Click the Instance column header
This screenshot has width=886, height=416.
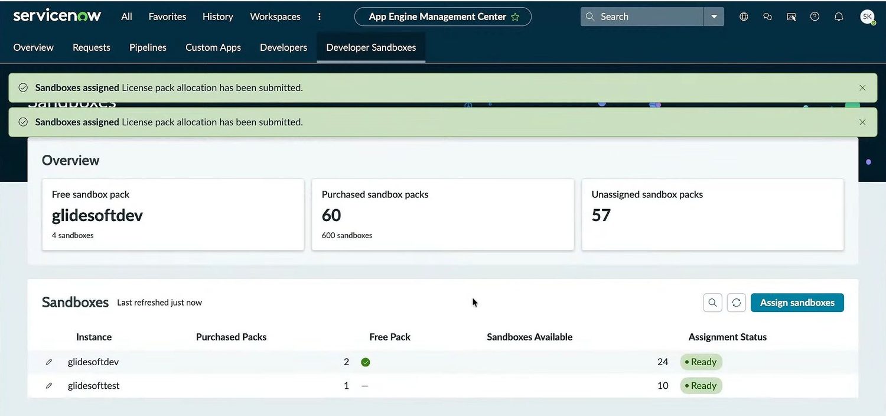coord(94,337)
